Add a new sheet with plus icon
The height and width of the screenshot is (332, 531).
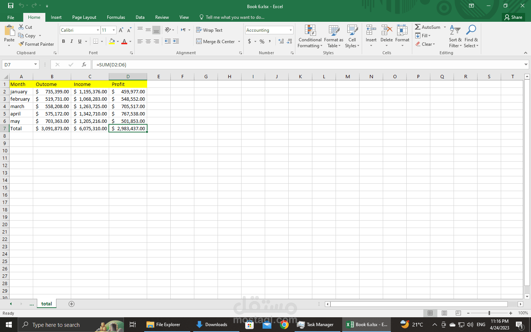point(72,304)
